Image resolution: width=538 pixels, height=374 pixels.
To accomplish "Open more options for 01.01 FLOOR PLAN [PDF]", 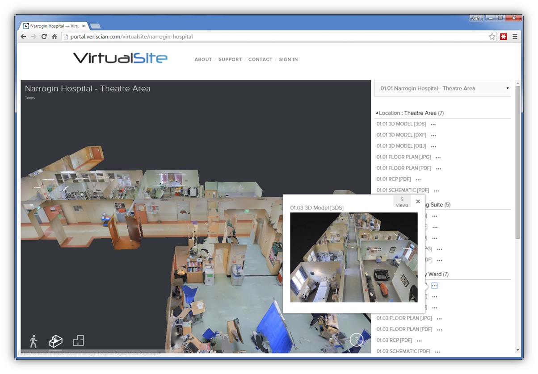I will pyautogui.click(x=439, y=169).
